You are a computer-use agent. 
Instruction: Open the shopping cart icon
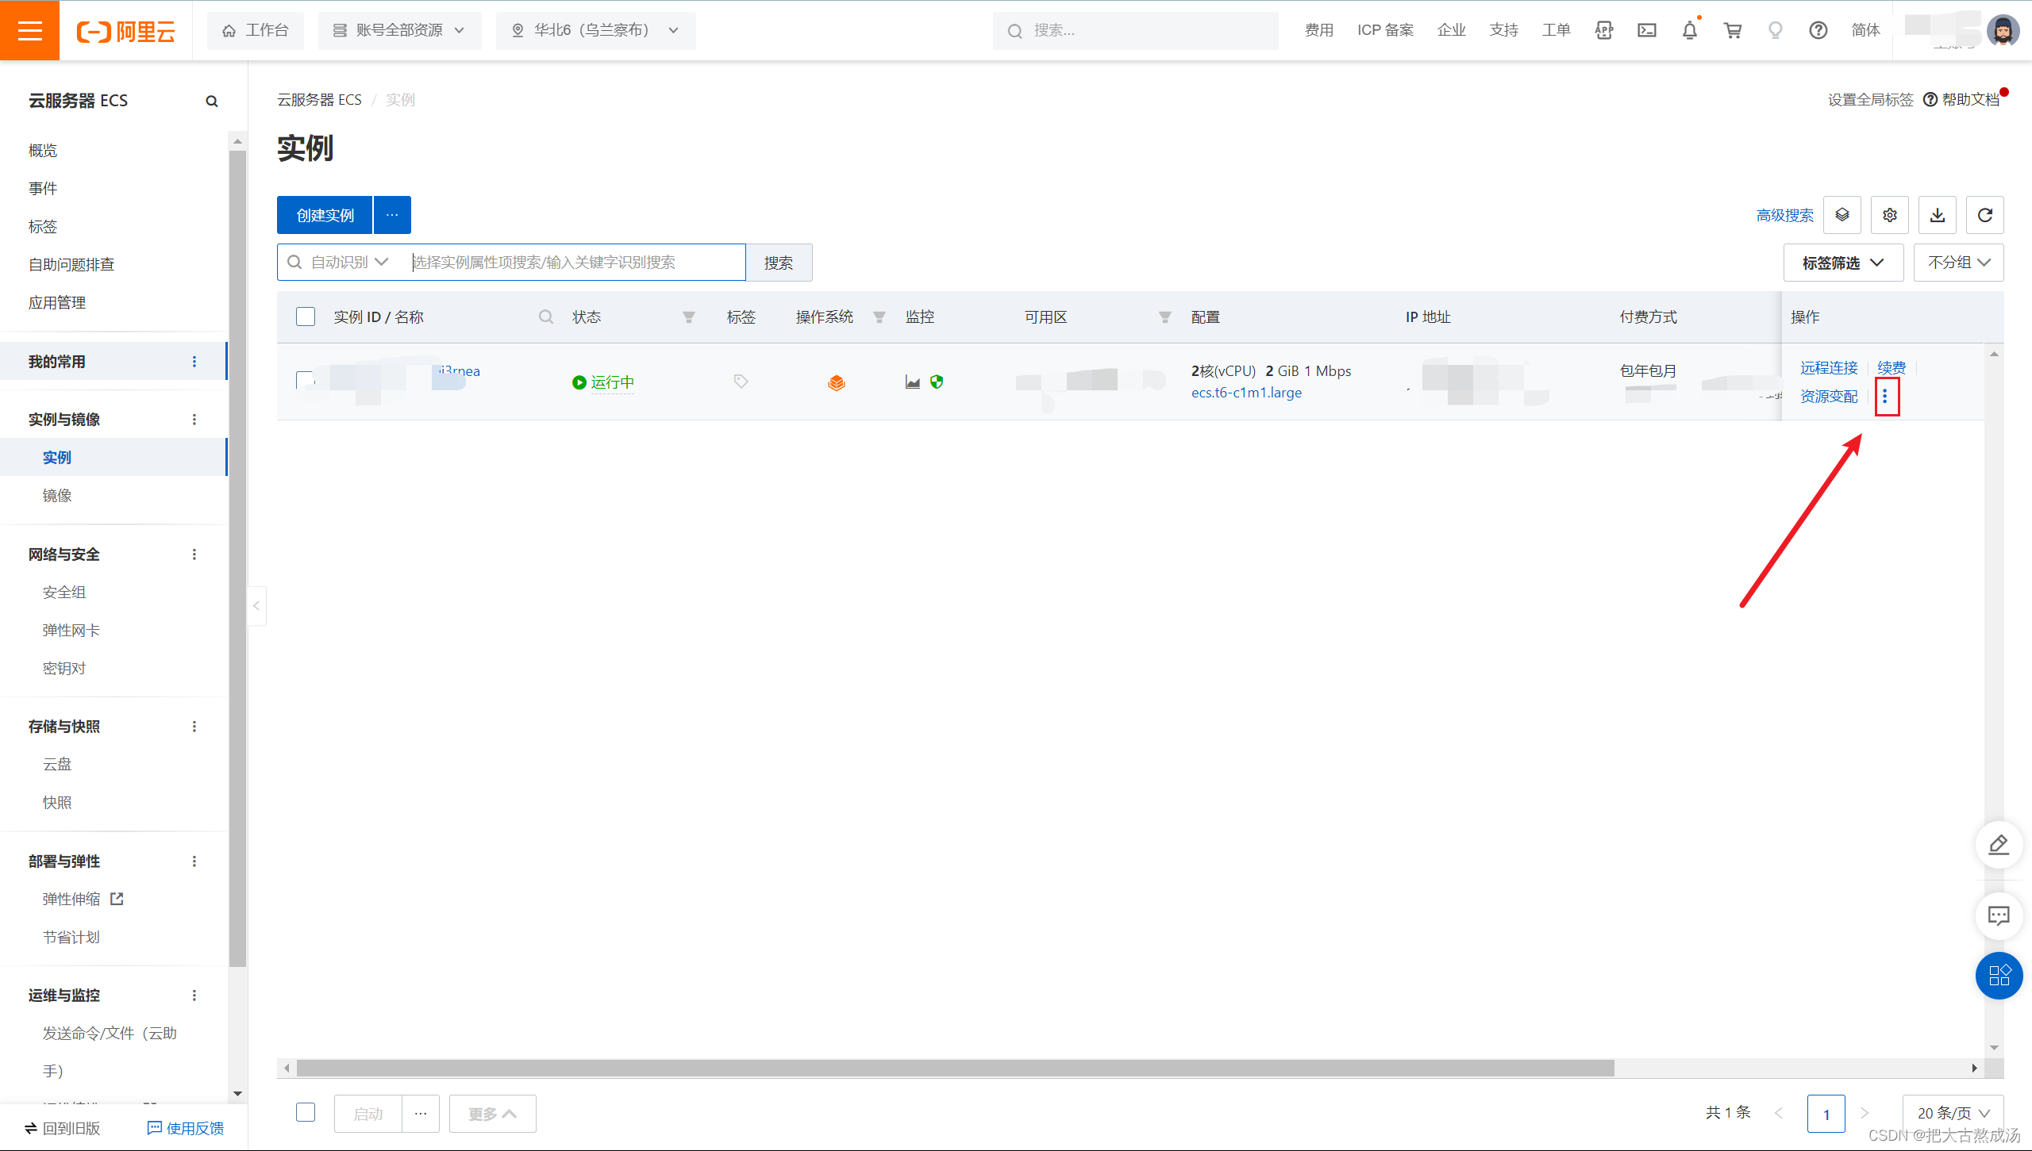pos(1733,30)
